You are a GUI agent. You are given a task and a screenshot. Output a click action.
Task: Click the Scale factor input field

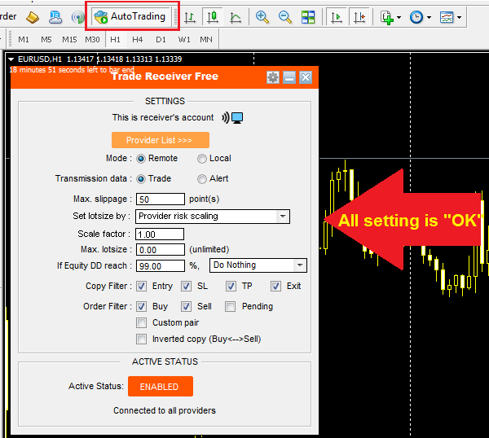point(160,234)
